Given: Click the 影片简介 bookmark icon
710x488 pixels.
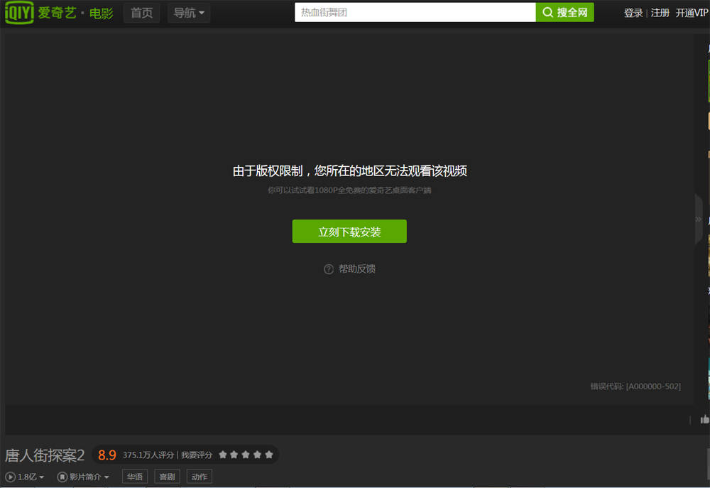Looking at the screenshot, I should click(62, 477).
